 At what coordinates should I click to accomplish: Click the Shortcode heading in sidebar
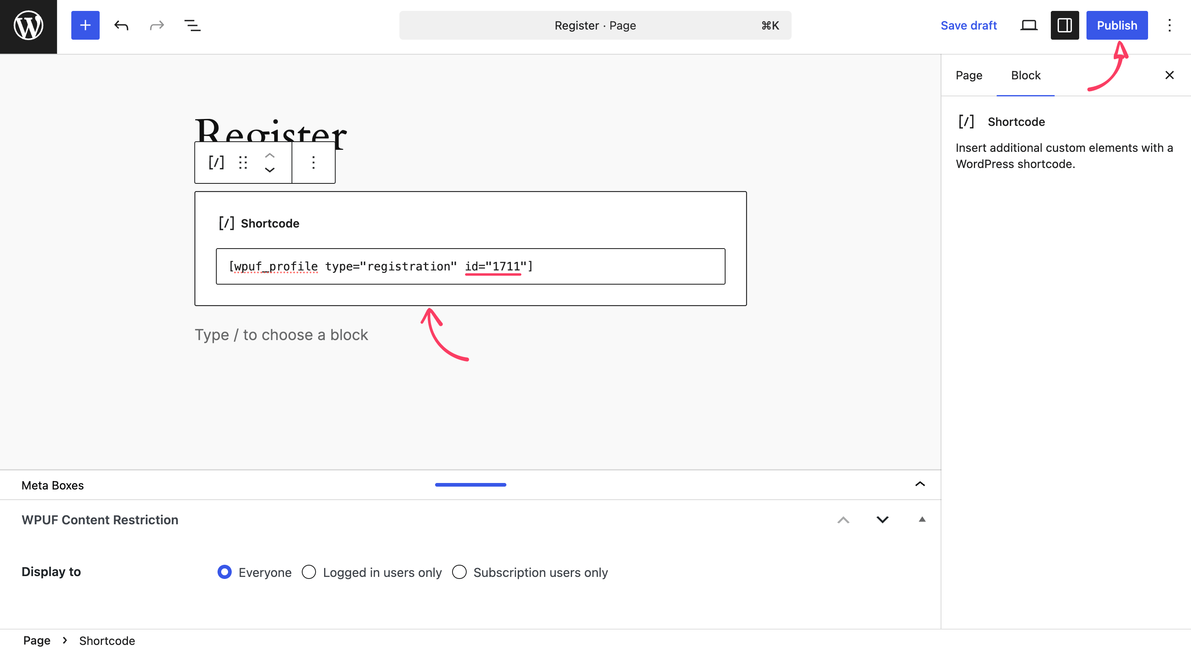pos(1016,121)
